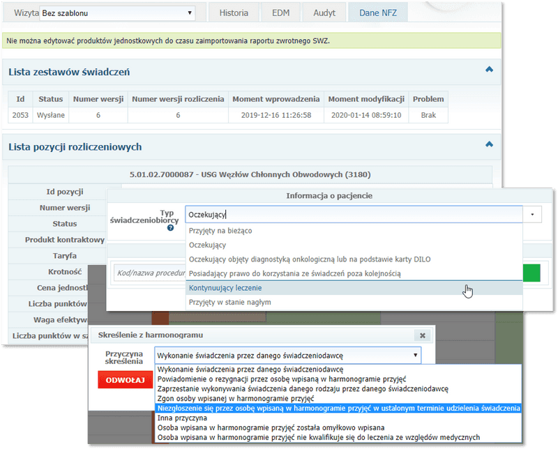Click the Numer wersji column header
The width and height of the screenshot is (558, 449).
98,99
